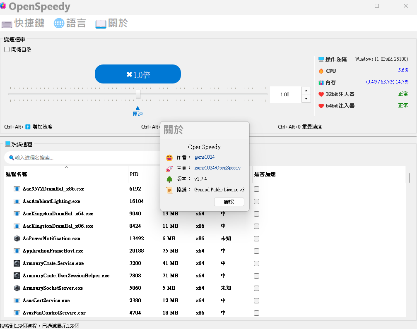
Task: Click the rocket icon beside 主頁
Action: (169, 168)
